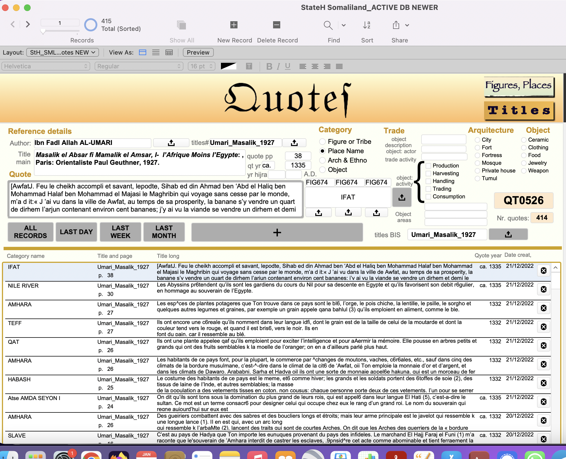Switch to list view icon
566x459 pixels.
[x=156, y=52]
